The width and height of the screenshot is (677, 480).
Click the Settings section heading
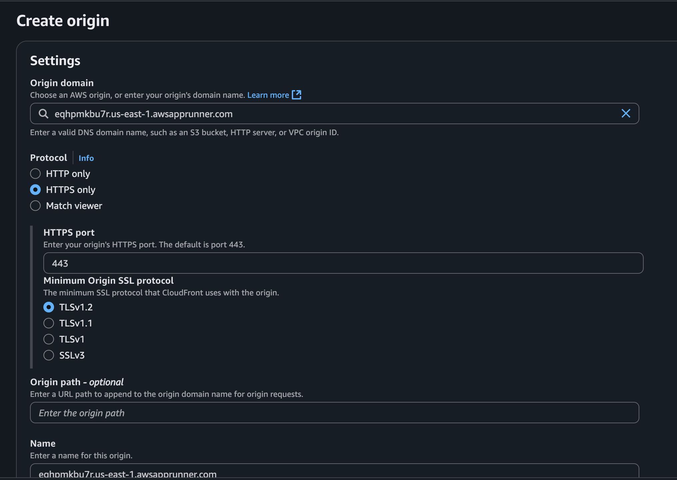tap(55, 60)
